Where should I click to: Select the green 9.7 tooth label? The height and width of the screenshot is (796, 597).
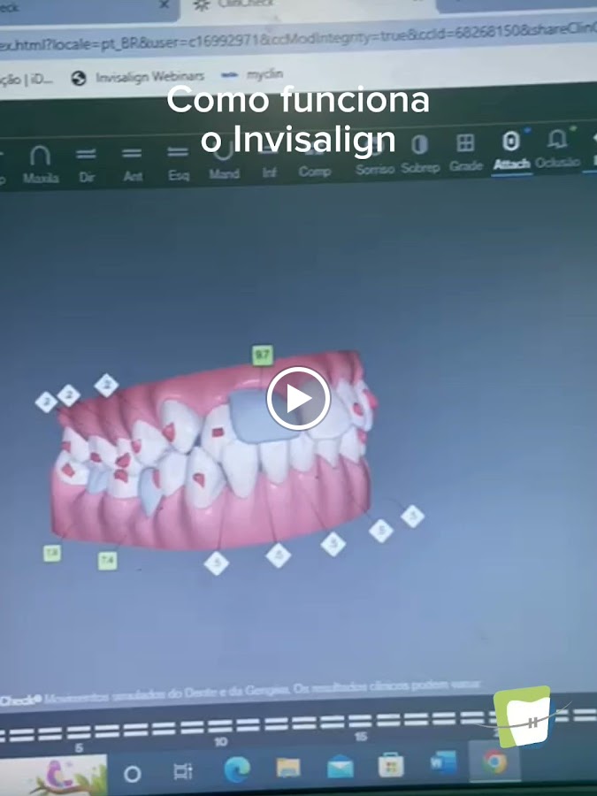click(x=263, y=355)
